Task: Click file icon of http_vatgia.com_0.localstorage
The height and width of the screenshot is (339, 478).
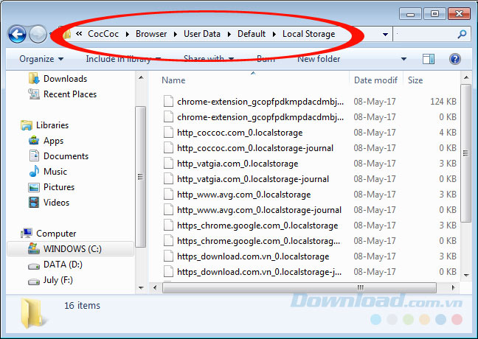Action: point(168,164)
